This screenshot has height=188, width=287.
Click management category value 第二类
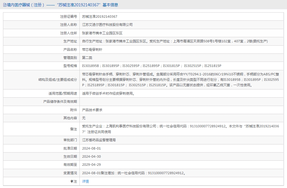click(87, 57)
